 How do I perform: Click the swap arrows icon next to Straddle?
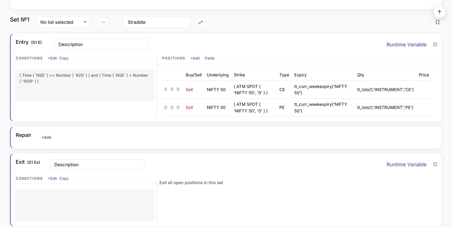click(x=201, y=22)
